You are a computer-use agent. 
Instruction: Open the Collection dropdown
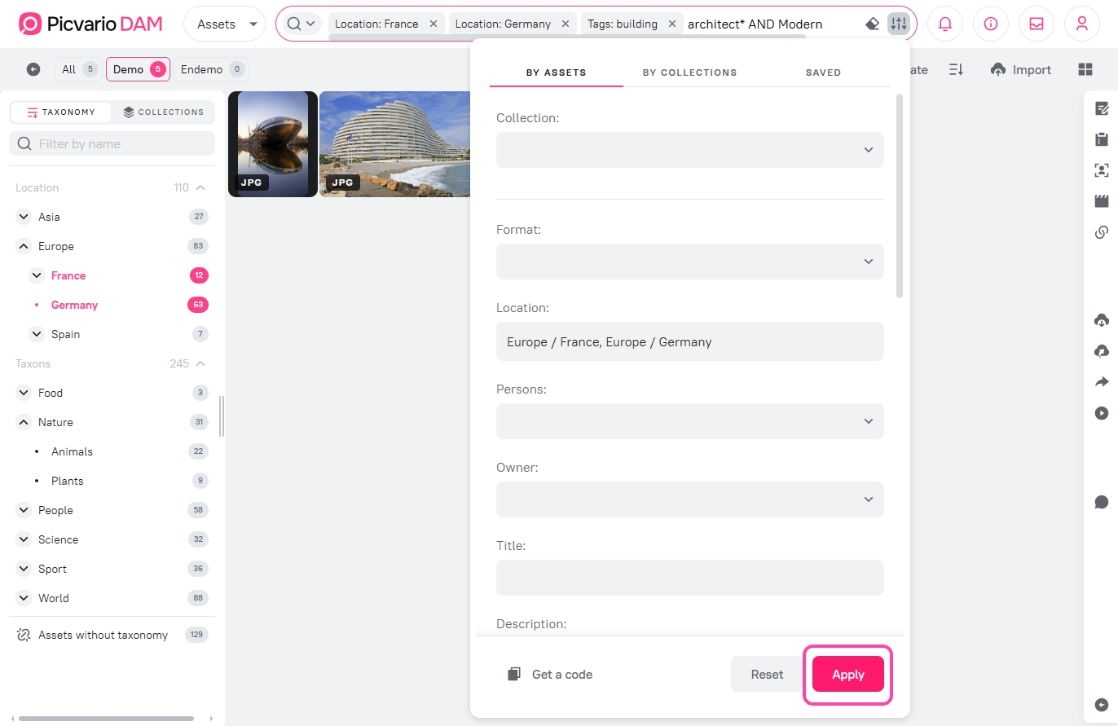coord(690,150)
